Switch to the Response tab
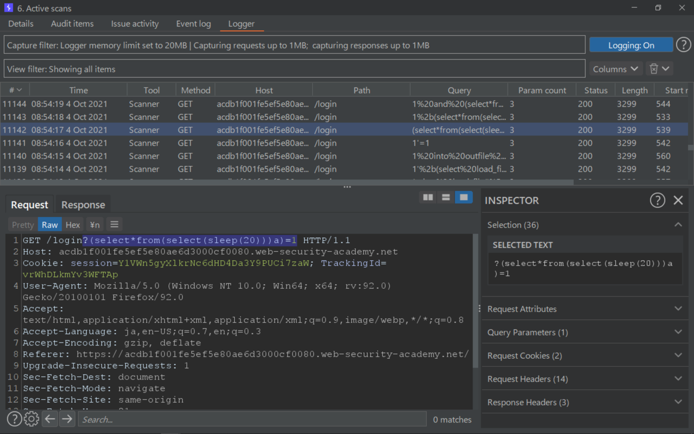This screenshot has width=694, height=434. [83, 205]
